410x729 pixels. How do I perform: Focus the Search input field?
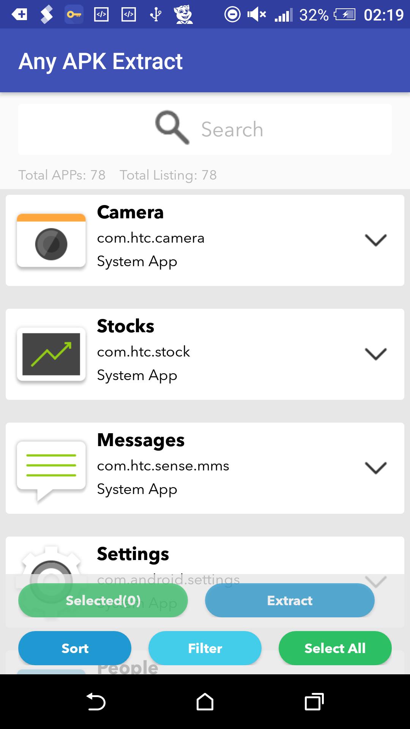205,129
